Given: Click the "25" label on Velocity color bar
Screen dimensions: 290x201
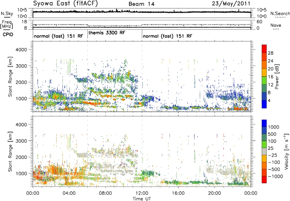Looking at the screenshot, I should click(x=270, y=148).
